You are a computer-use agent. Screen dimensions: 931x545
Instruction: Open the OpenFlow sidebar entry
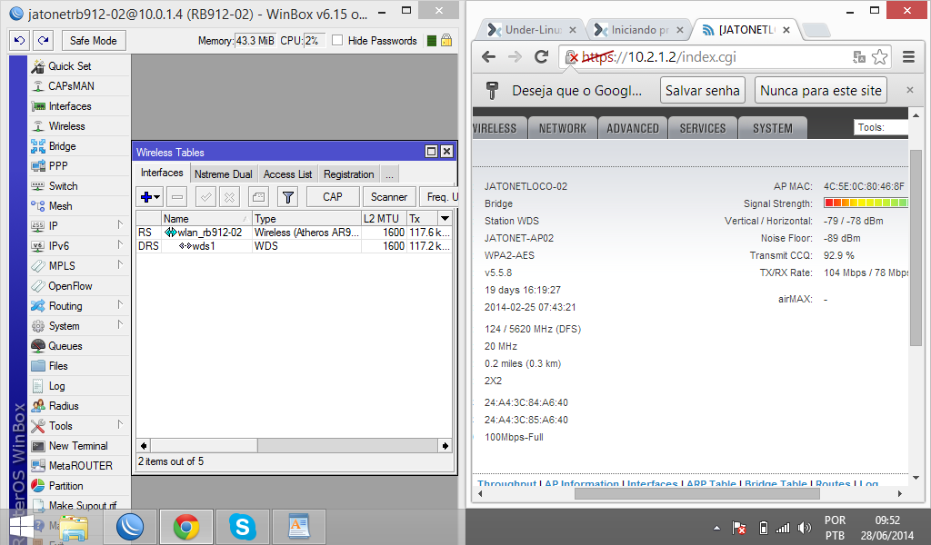click(70, 286)
